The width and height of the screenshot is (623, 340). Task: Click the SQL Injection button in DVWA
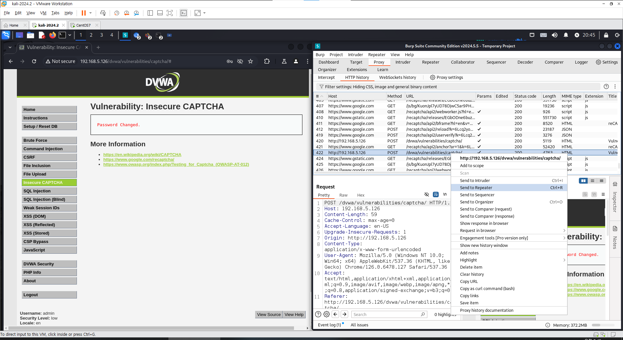pyautogui.click(x=49, y=191)
